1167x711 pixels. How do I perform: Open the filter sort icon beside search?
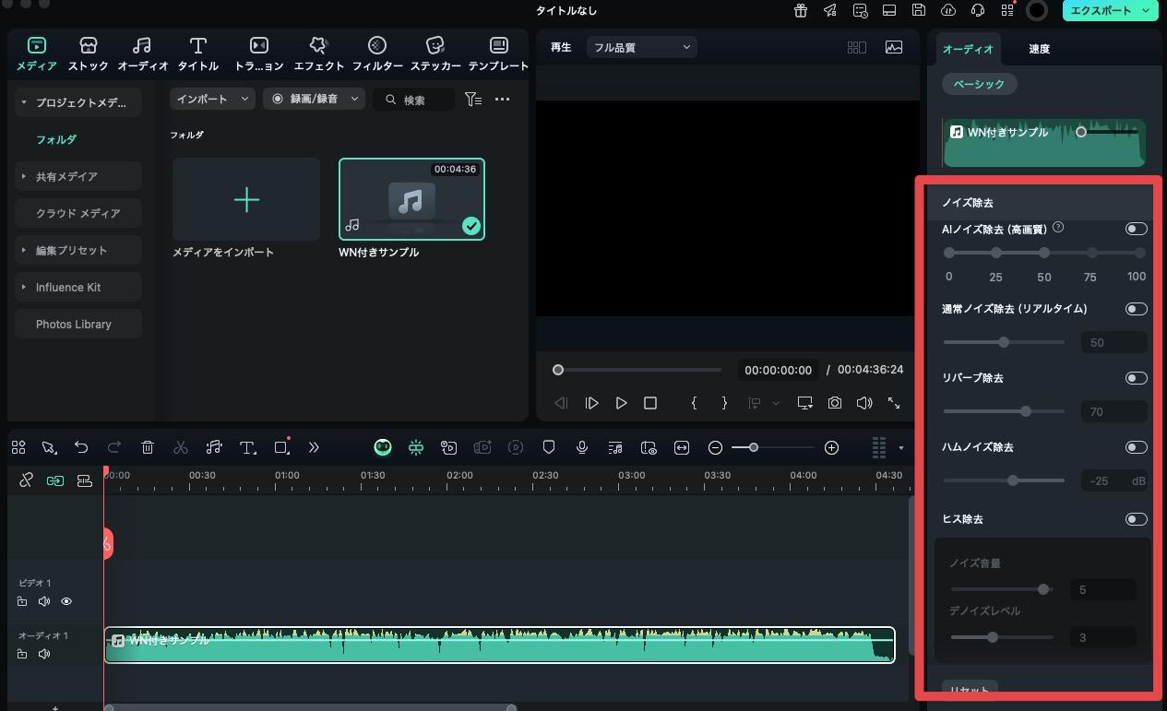(x=473, y=99)
